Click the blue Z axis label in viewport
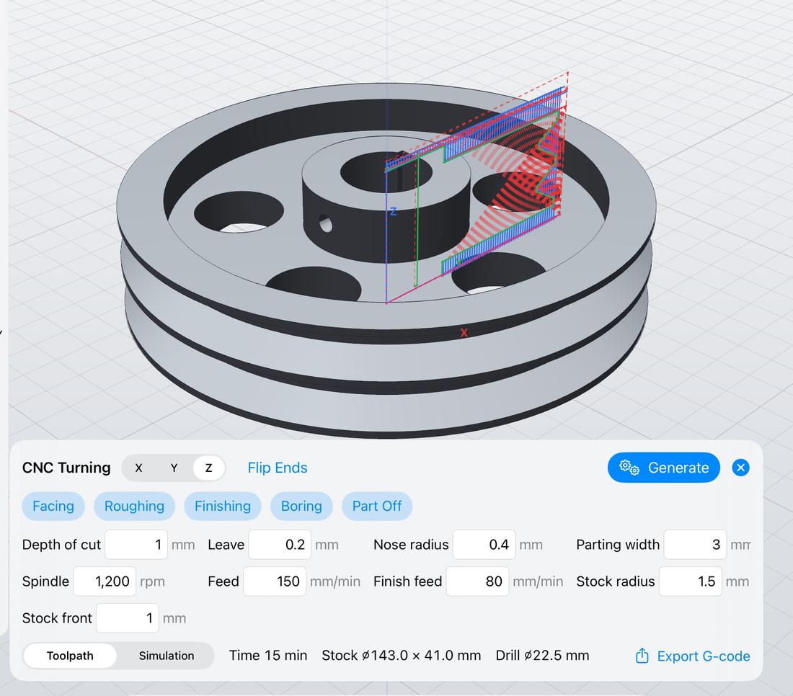Image resolution: width=793 pixels, height=696 pixels. (x=394, y=211)
